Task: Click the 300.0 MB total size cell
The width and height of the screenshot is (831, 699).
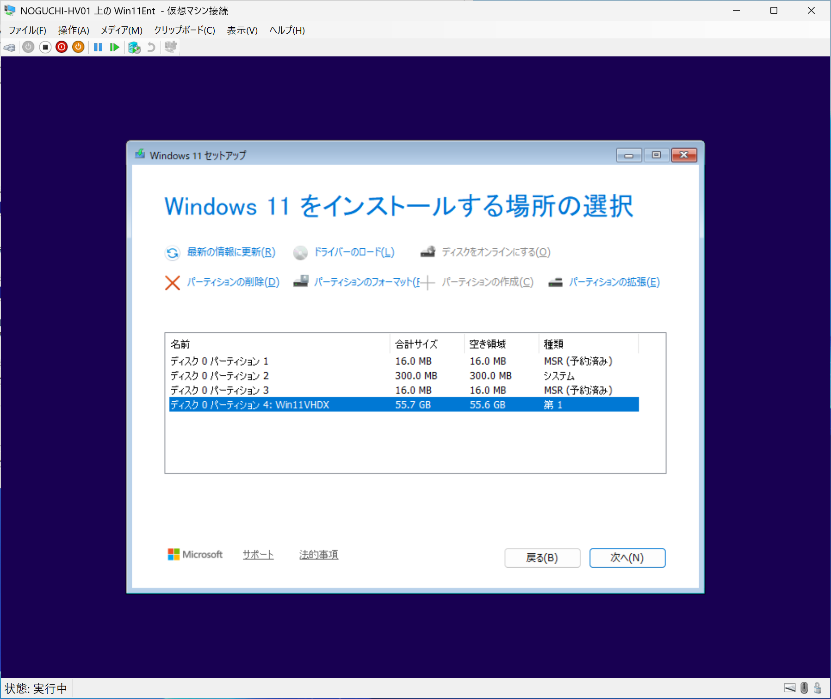Action: (x=416, y=376)
